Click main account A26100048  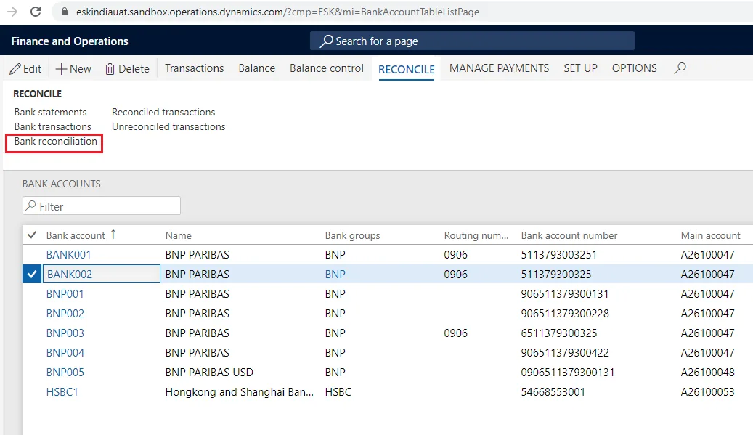(x=707, y=373)
